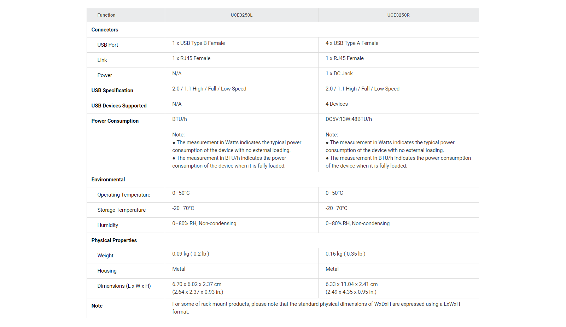Select the Environmental section heading
566x327 pixels.
108,180
